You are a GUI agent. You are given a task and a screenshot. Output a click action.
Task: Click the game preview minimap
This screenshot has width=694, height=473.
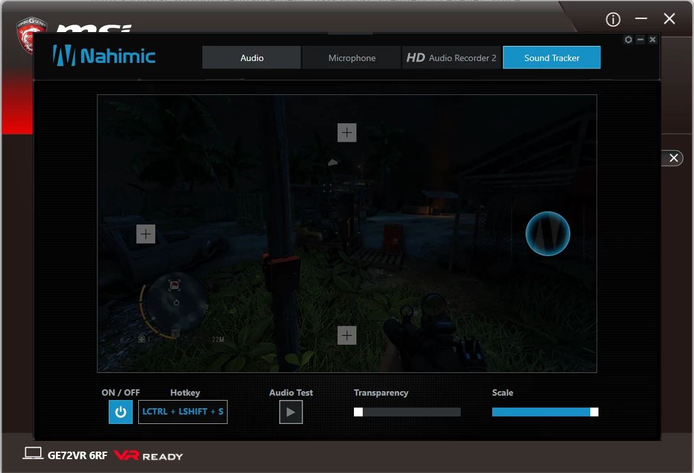(x=175, y=306)
